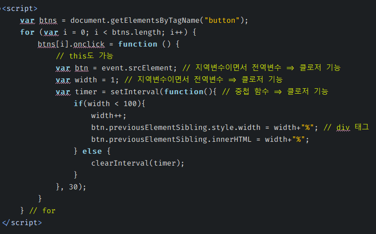376x234 pixels.
Task: Click the '}, 30);' interval delay line
Action: pos(71,187)
